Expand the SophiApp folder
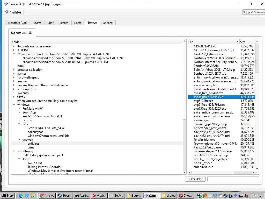The image size is (265, 199). (x=19, y=112)
